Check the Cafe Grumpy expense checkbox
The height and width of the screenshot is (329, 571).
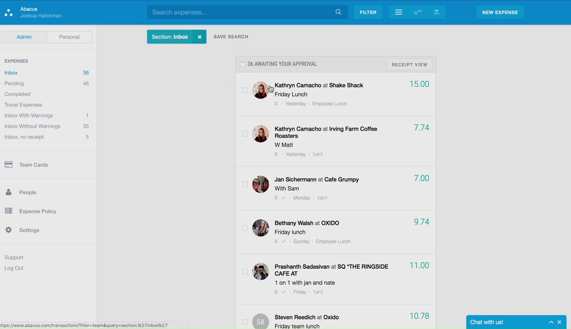[245, 184]
